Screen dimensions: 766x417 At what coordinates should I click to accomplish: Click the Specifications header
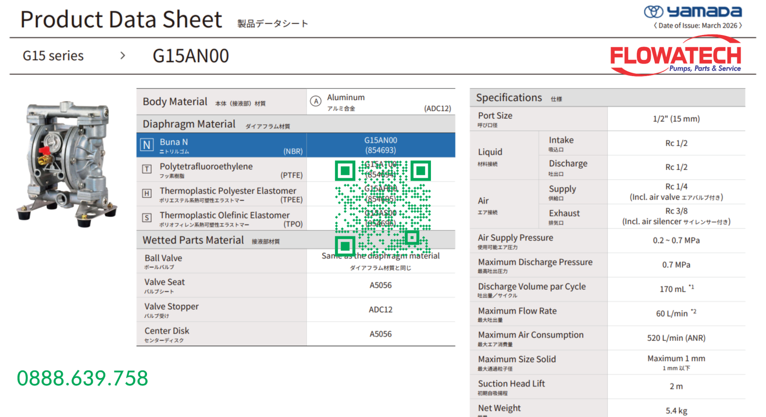pos(509,98)
